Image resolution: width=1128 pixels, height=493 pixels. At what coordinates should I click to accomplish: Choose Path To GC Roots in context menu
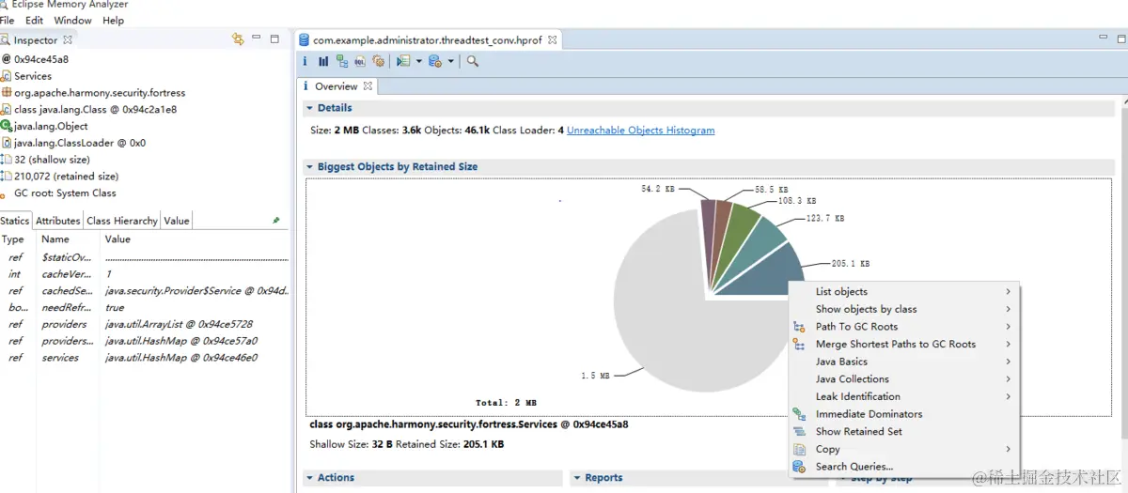point(904,327)
